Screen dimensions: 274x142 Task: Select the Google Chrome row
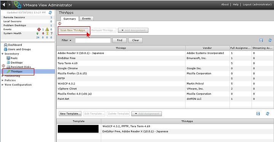165,68
